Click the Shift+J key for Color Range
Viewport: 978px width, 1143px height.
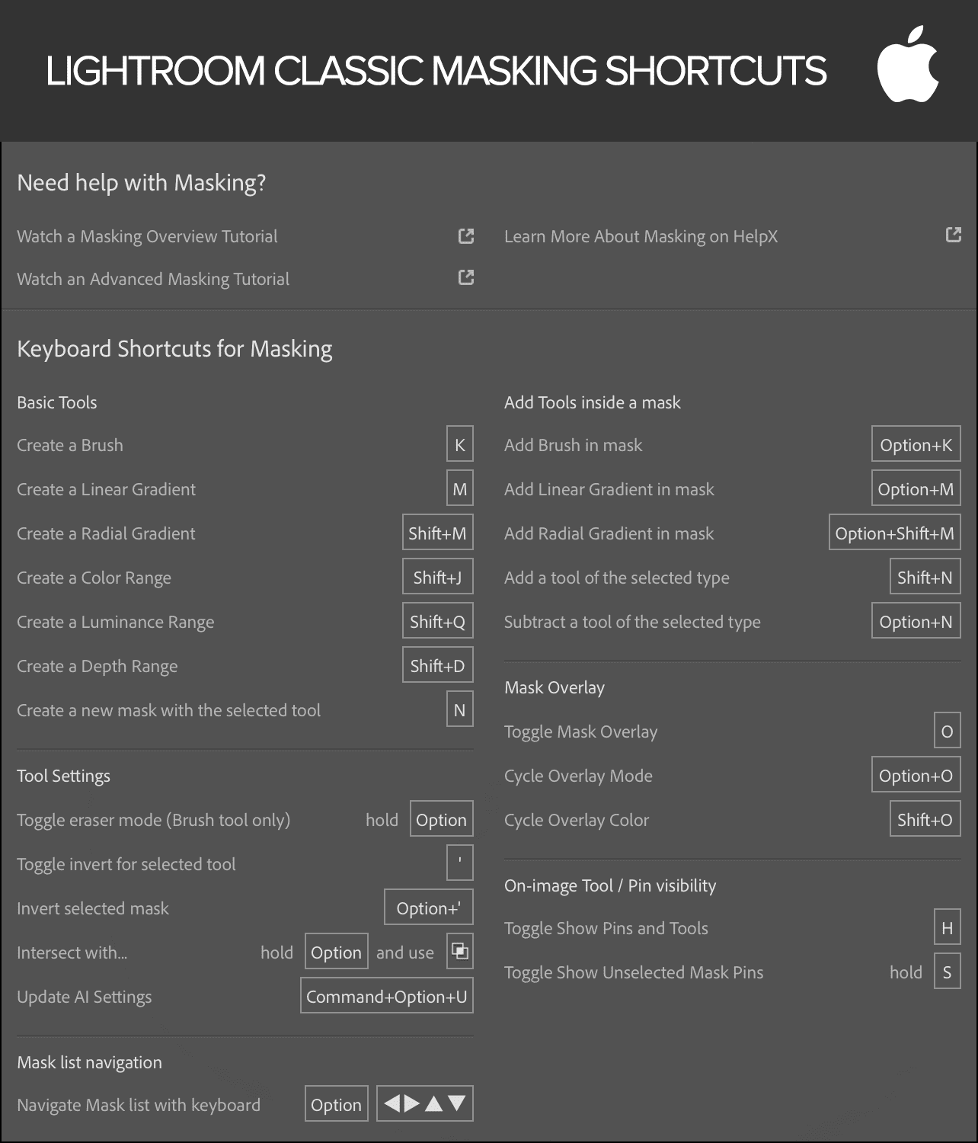point(438,576)
